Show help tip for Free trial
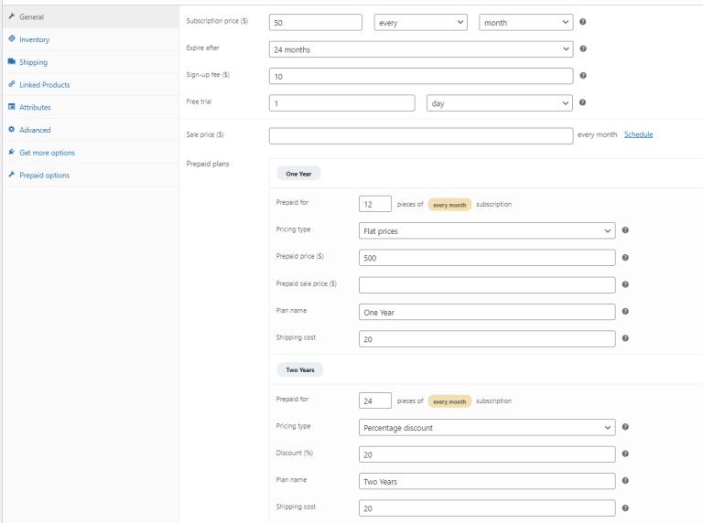Screen dimensions: 703x523 (x=582, y=102)
